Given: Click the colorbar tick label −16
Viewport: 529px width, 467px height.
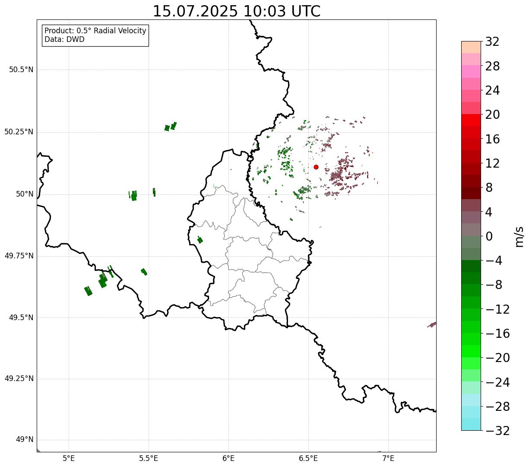Looking at the screenshot, I should pos(497,334).
